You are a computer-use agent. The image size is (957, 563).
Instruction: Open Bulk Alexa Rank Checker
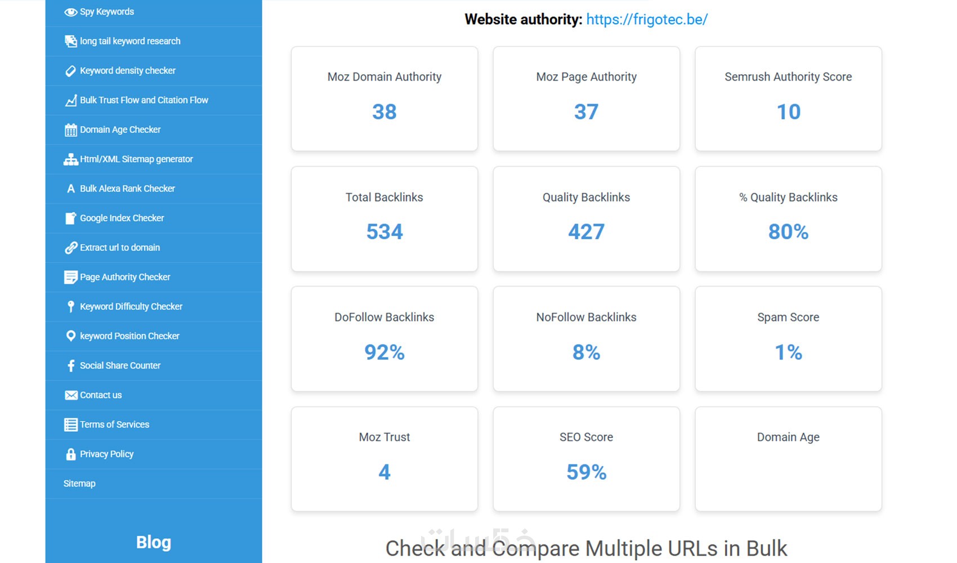127,189
